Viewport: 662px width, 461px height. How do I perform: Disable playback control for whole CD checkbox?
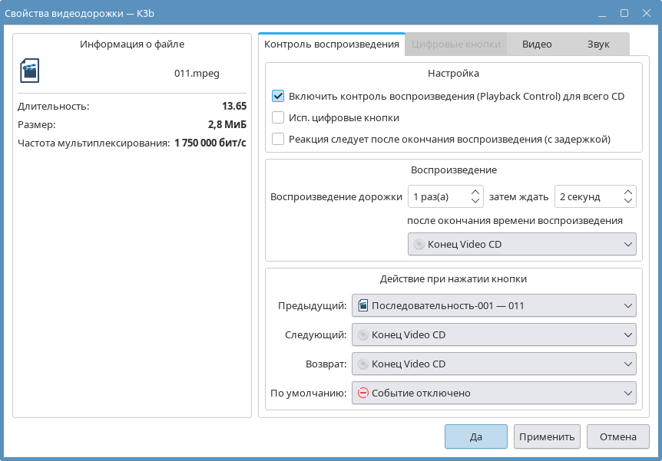coord(278,97)
